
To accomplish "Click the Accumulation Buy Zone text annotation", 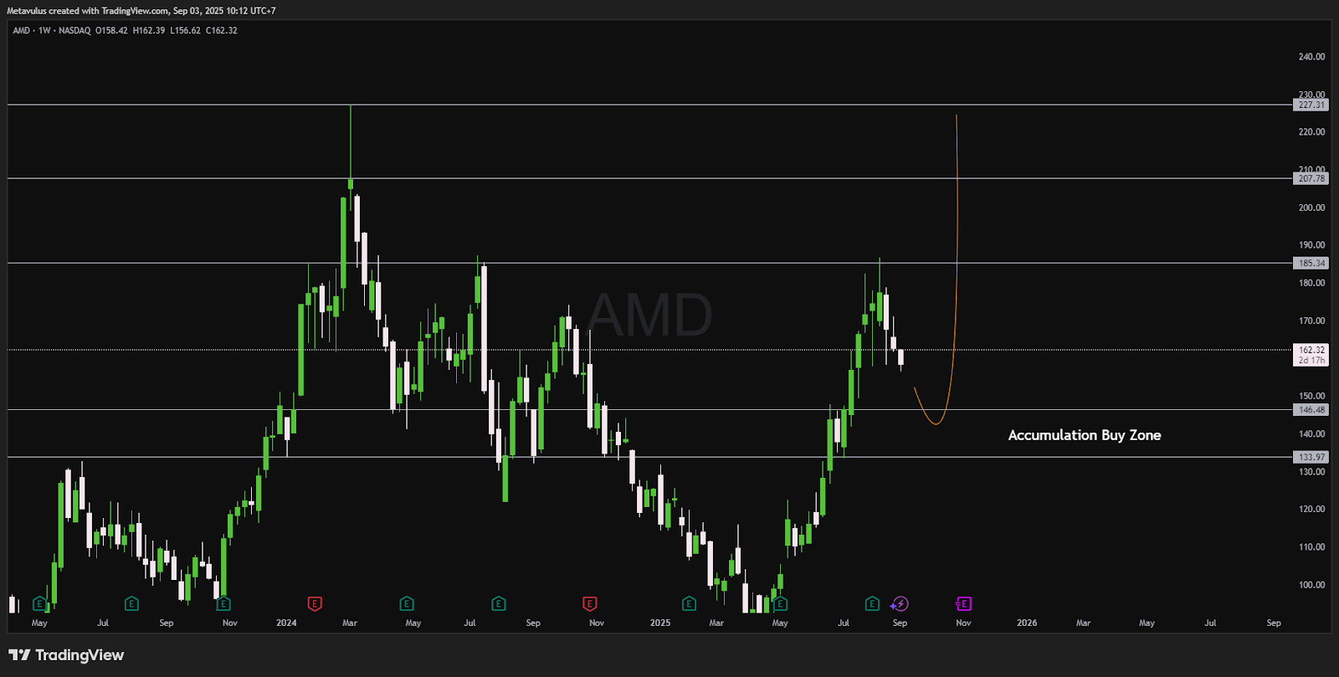I will 1085,435.
